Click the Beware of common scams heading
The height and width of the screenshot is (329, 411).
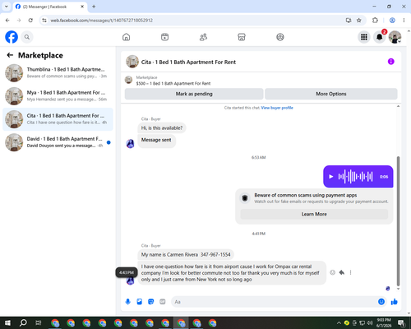[x=306, y=195]
